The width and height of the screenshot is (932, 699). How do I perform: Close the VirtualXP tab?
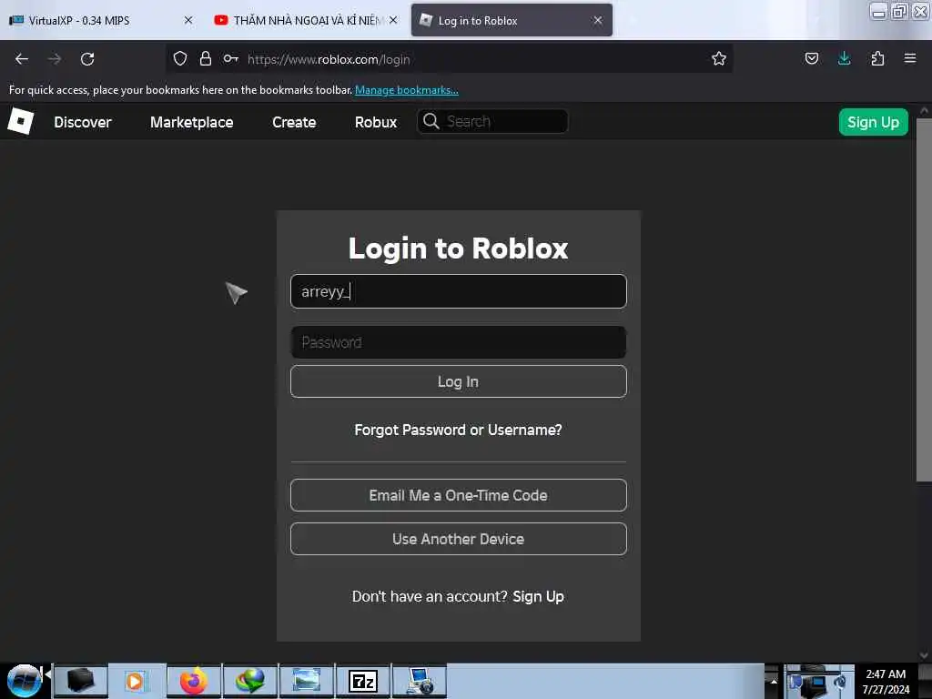click(188, 20)
